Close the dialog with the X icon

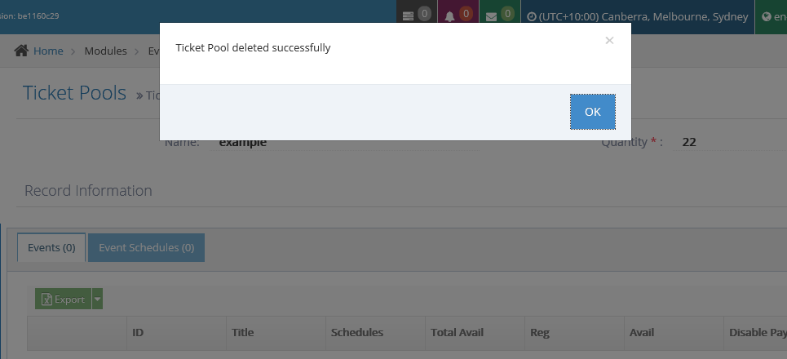[609, 40]
